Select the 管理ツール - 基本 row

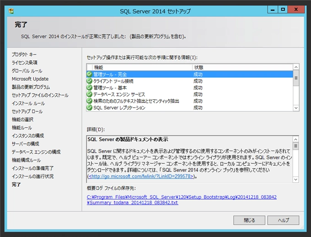pyautogui.click(x=190, y=88)
